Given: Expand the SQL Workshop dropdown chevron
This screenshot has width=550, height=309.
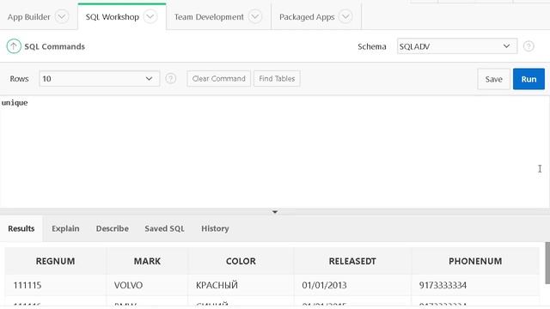Looking at the screenshot, I should click(150, 16).
